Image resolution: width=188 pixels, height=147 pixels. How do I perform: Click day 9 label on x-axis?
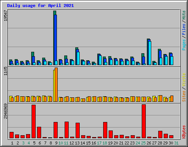tap(56, 143)
